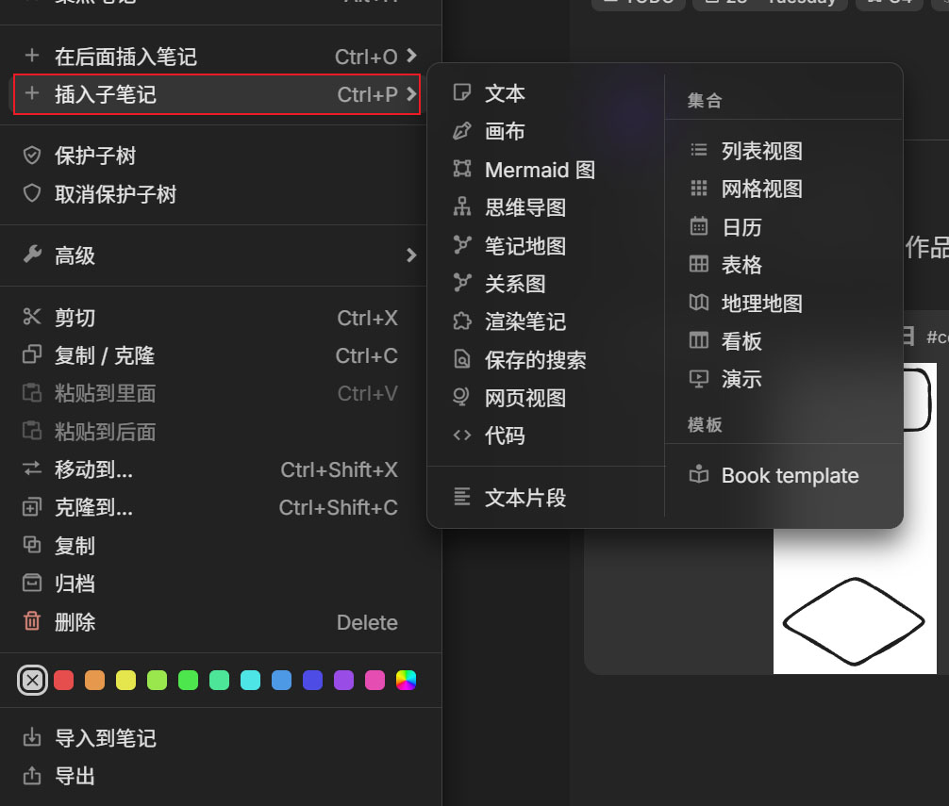Click the no-color crossed swatch
Image resolution: width=949 pixels, height=806 pixels.
[x=32, y=680]
